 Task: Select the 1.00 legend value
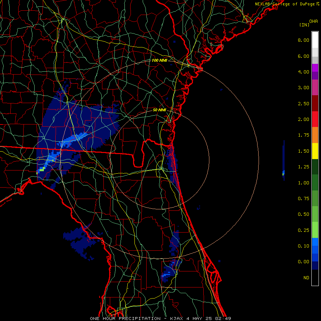click(x=304, y=183)
